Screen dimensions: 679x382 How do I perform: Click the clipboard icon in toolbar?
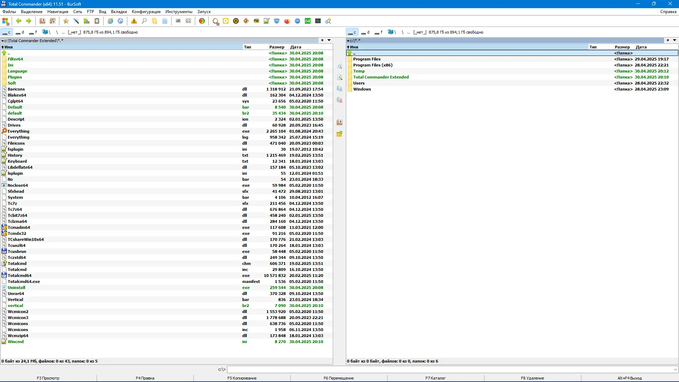pyautogui.click(x=97, y=21)
